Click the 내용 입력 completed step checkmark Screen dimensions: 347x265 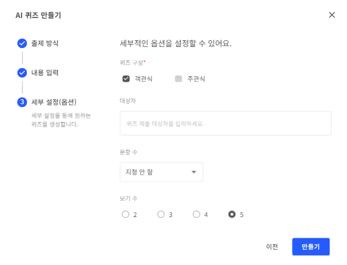(22, 73)
